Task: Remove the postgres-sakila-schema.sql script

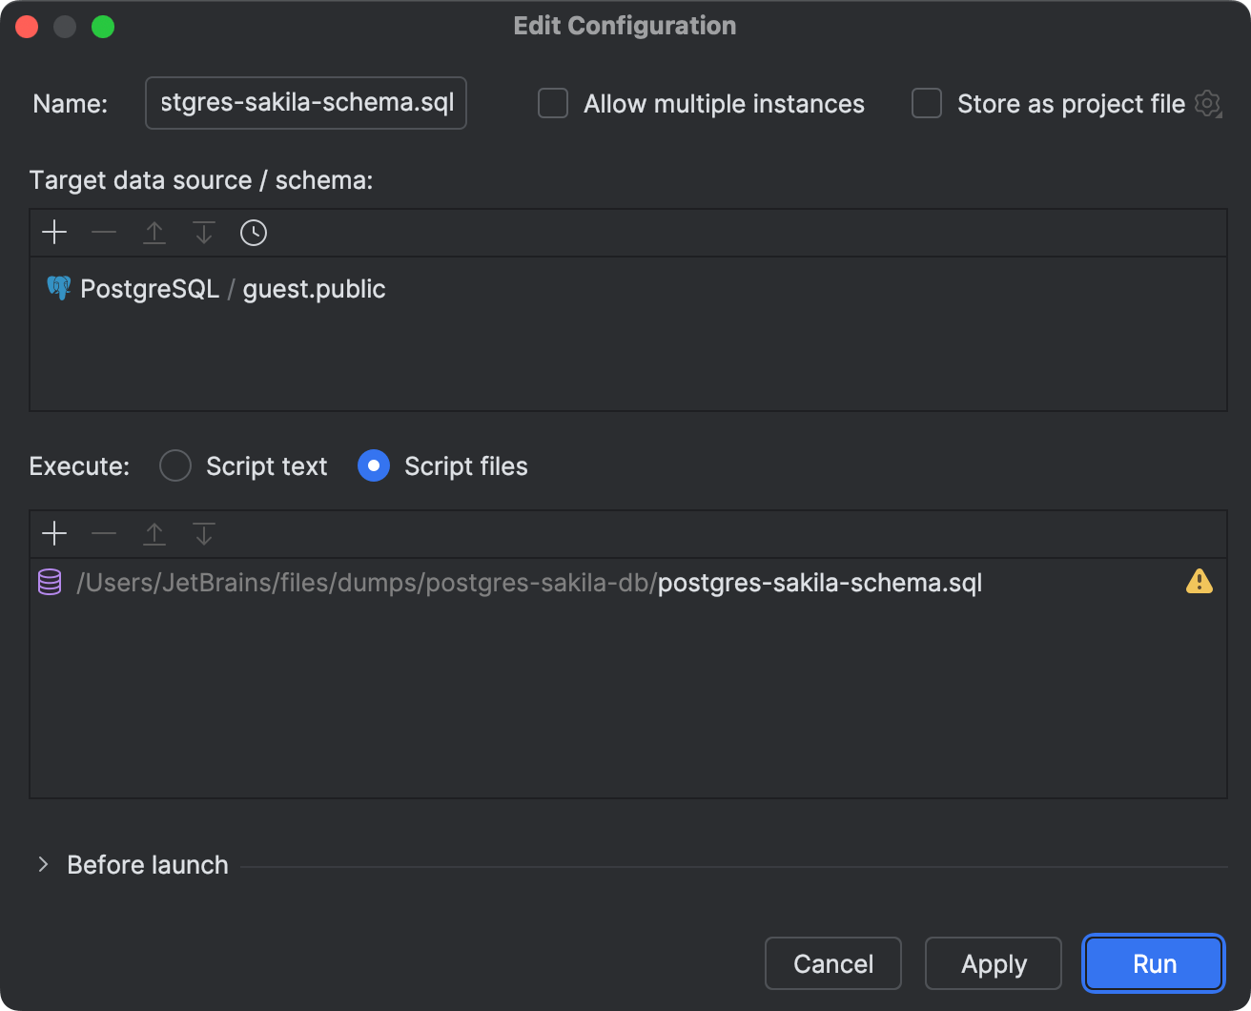Action: 104,533
